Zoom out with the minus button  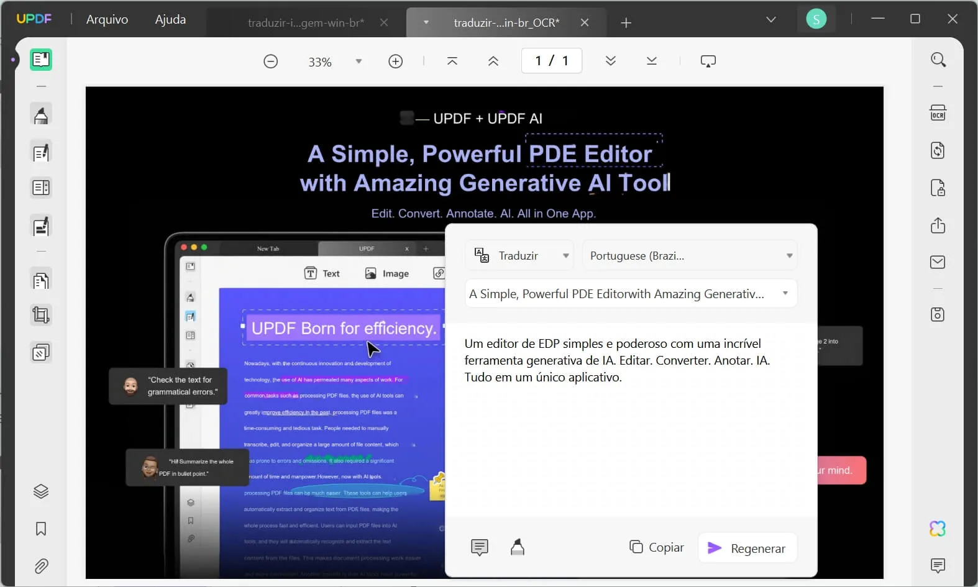click(x=270, y=61)
